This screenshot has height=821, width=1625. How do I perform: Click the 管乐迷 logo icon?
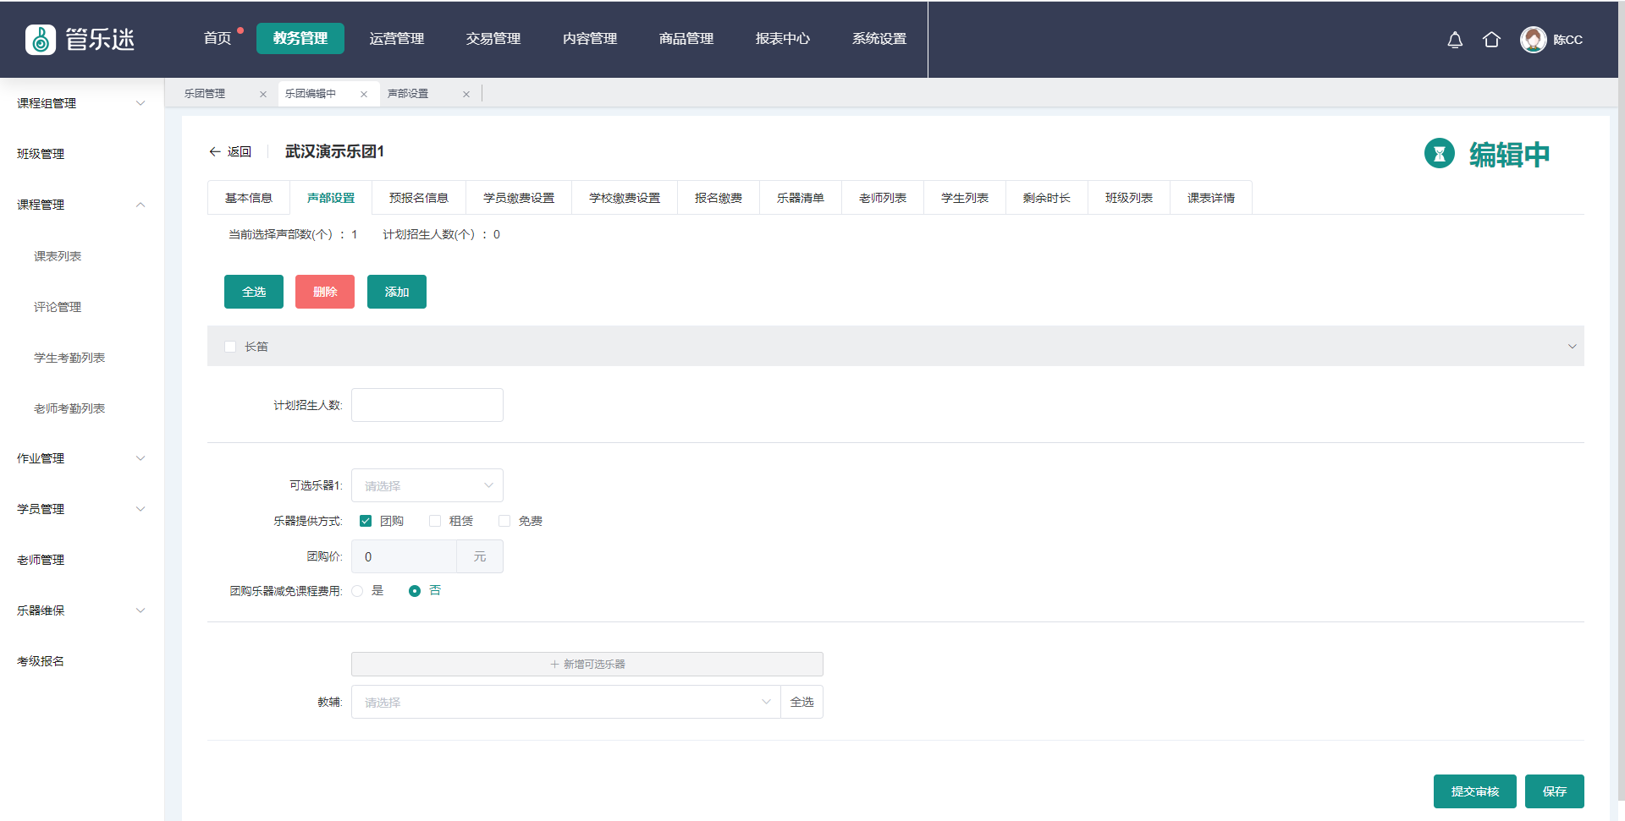41,40
